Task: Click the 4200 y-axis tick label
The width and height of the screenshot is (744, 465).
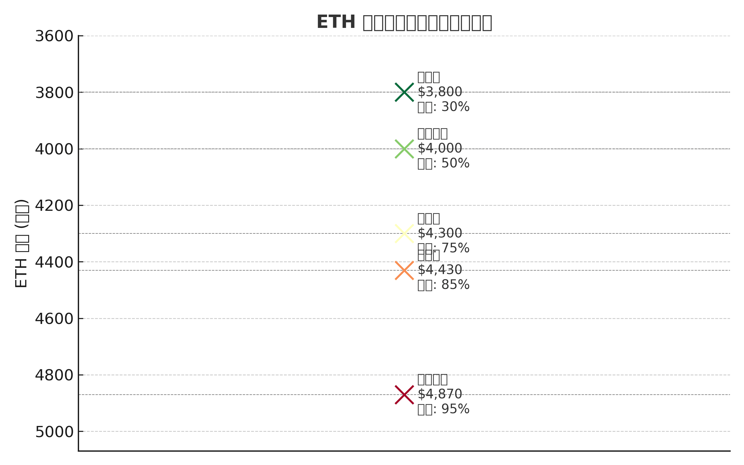Action: [54, 206]
